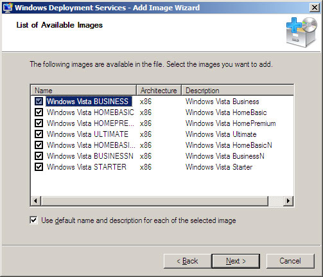Image resolution: width=323 pixels, height=277 pixels.
Task: Select the Windows Vista HOMEBASI... name text
Action: tap(91, 145)
